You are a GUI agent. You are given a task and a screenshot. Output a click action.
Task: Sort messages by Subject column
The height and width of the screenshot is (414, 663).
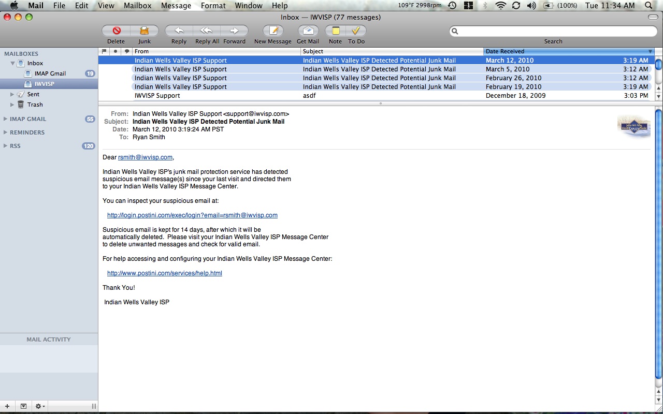(392, 51)
